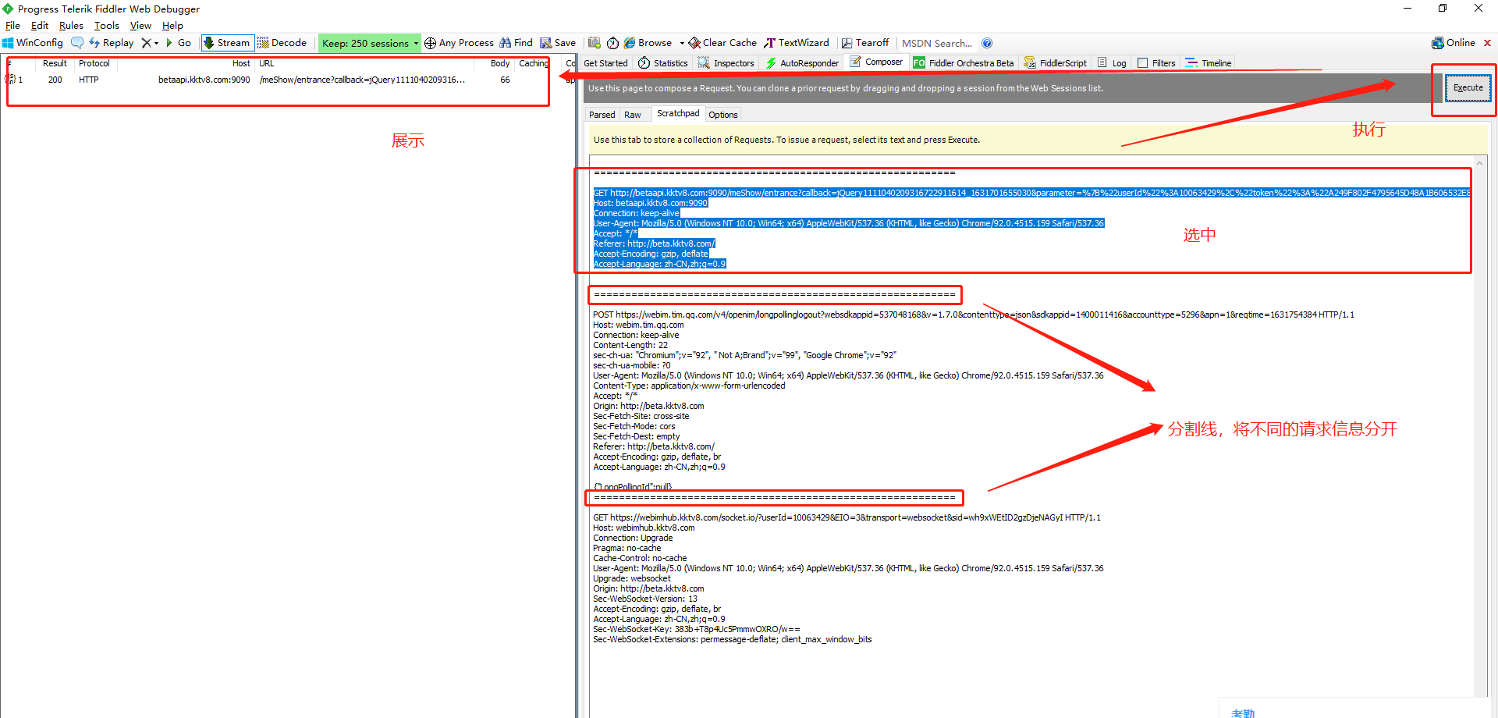The height and width of the screenshot is (718, 1498).
Task: Select the Scratchpad sub-tab
Action: click(x=678, y=114)
